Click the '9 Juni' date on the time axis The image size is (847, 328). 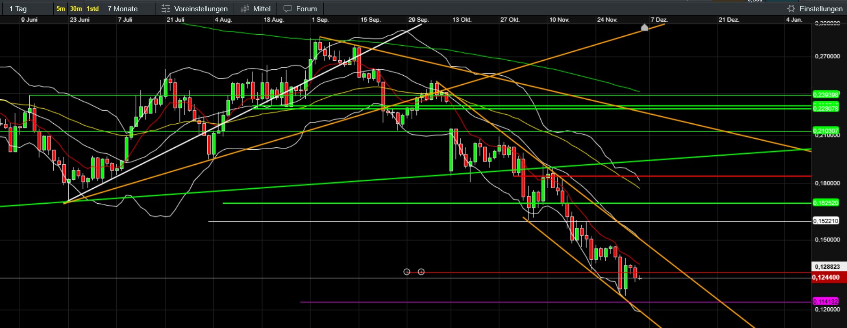(29, 20)
